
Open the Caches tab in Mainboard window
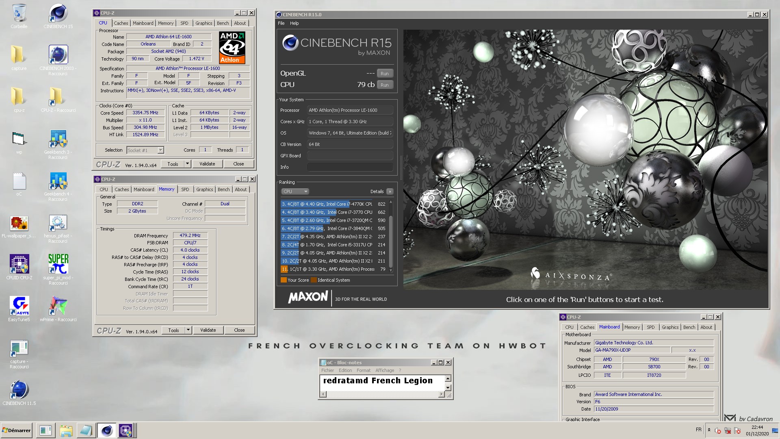point(587,327)
